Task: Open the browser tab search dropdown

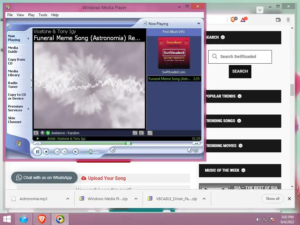Action: pos(260,10)
